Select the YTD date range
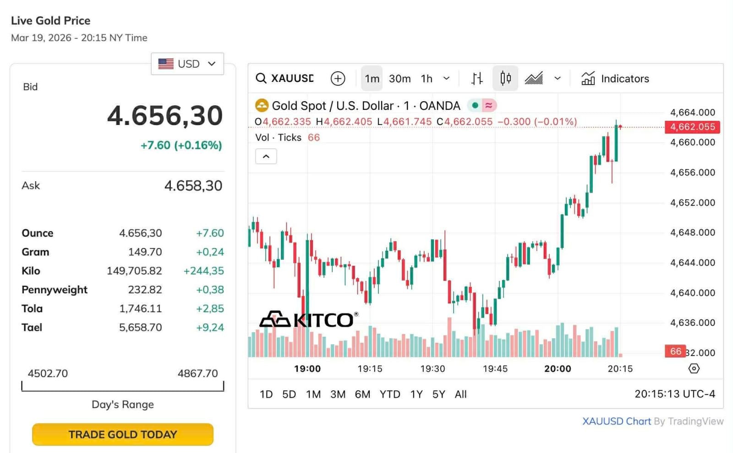 390,394
